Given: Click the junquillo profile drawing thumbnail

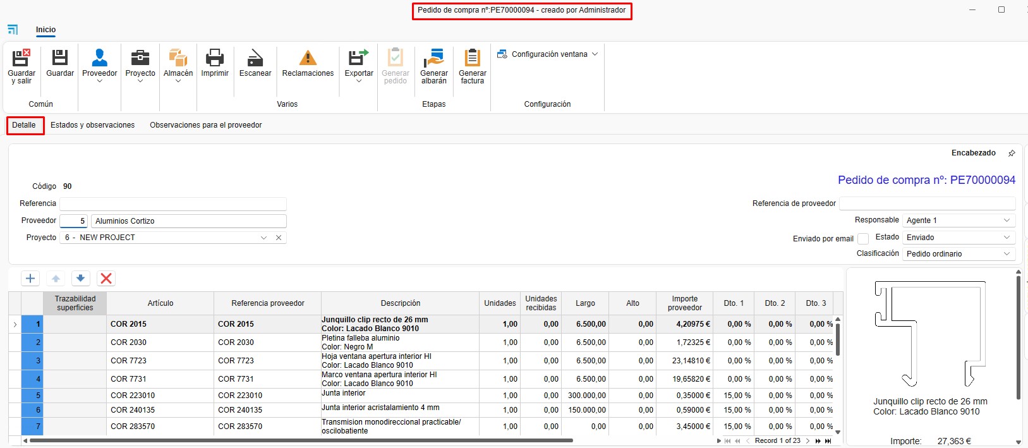Looking at the screenshot, I should [930, 334].
